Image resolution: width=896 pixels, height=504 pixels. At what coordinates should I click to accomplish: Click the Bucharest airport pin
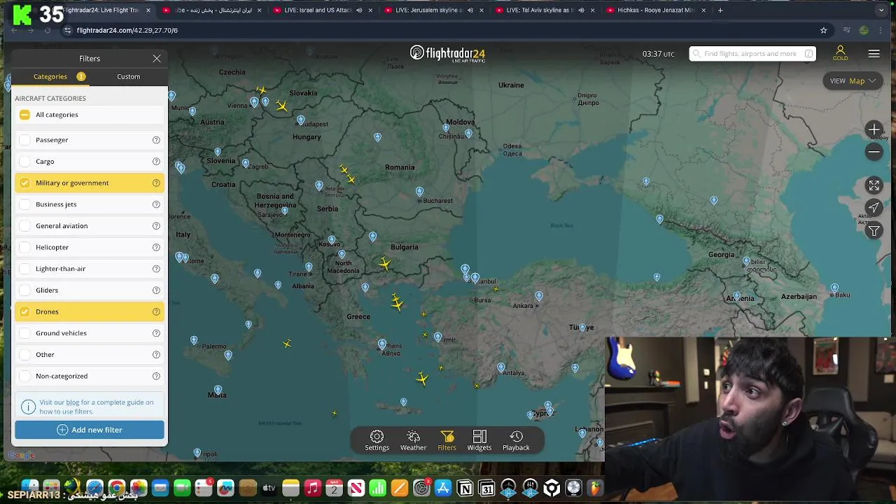coord(419,192)
